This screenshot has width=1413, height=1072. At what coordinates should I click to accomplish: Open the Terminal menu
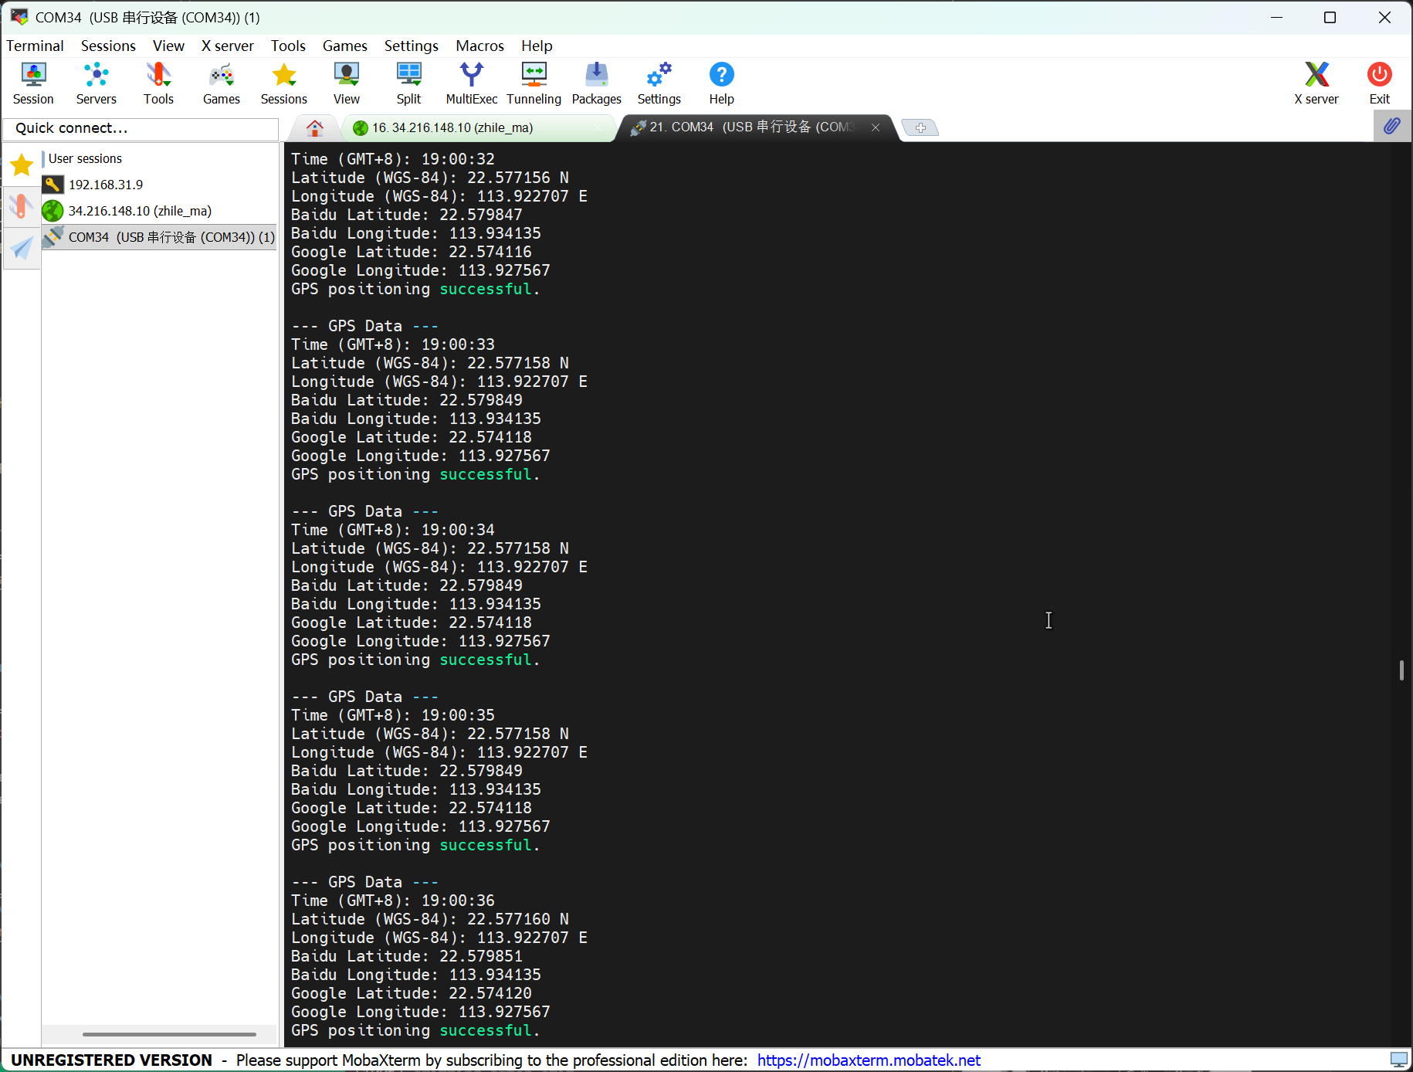(x=35, y=46)
